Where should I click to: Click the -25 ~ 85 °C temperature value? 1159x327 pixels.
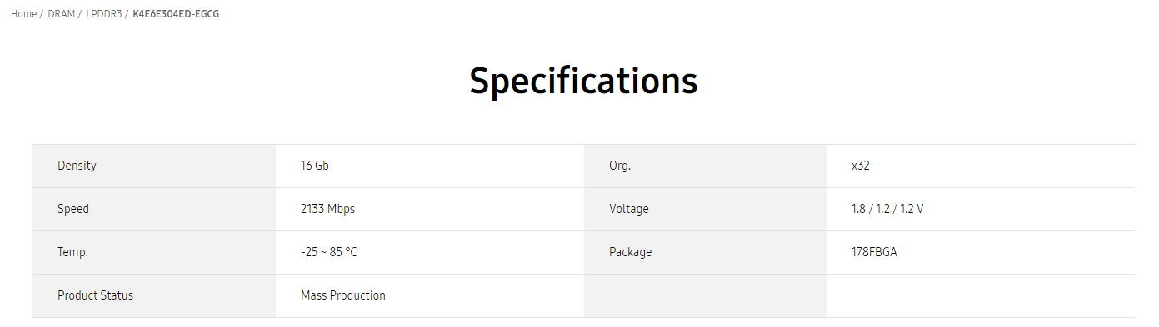point(329,252)
